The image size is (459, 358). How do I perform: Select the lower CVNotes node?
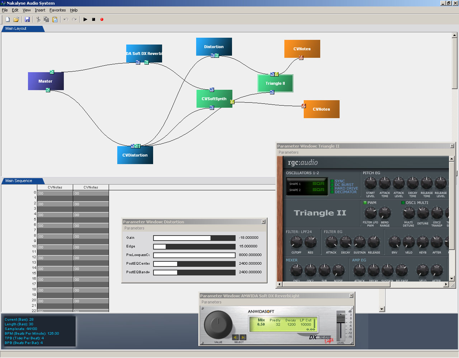tap(322, 109)
